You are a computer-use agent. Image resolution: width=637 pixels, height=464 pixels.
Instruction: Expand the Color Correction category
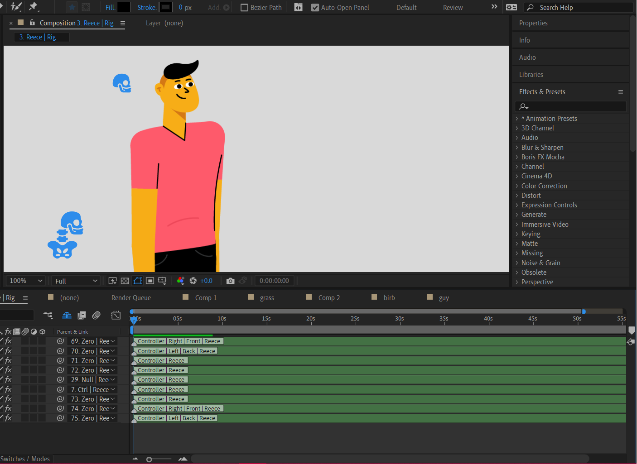[516, 186]
